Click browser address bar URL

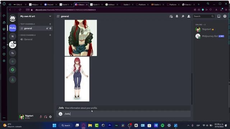click(x=65, y=10)
